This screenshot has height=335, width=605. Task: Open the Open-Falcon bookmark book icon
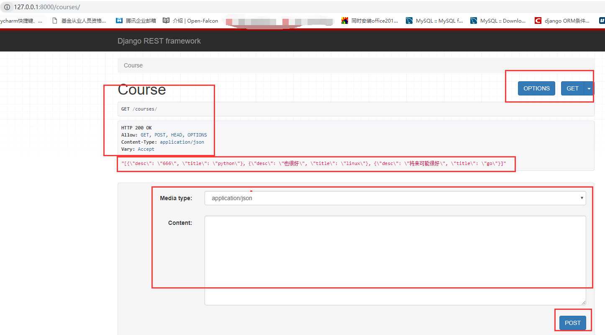click(166, 20)
